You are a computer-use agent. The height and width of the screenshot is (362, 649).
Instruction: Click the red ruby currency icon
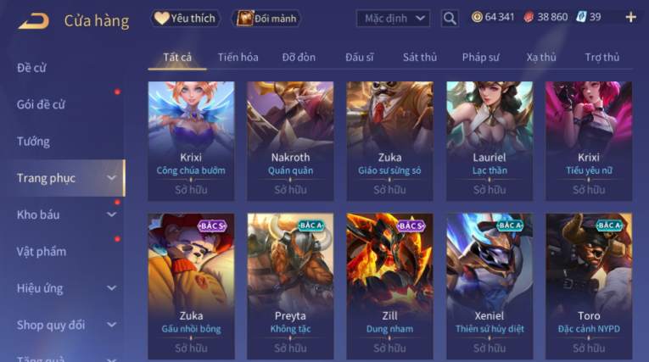pos(529,17)
